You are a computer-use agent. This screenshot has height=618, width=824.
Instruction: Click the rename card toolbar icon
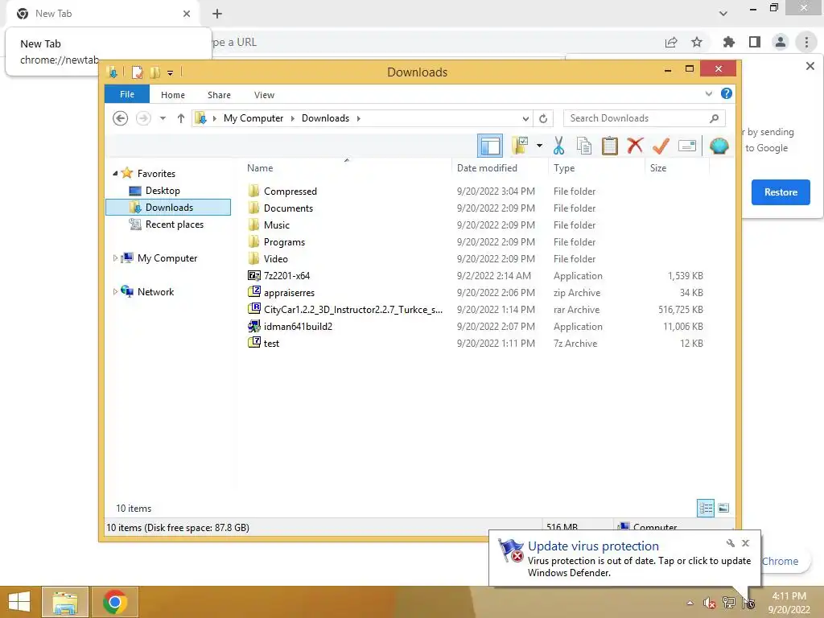pos(687,146)
